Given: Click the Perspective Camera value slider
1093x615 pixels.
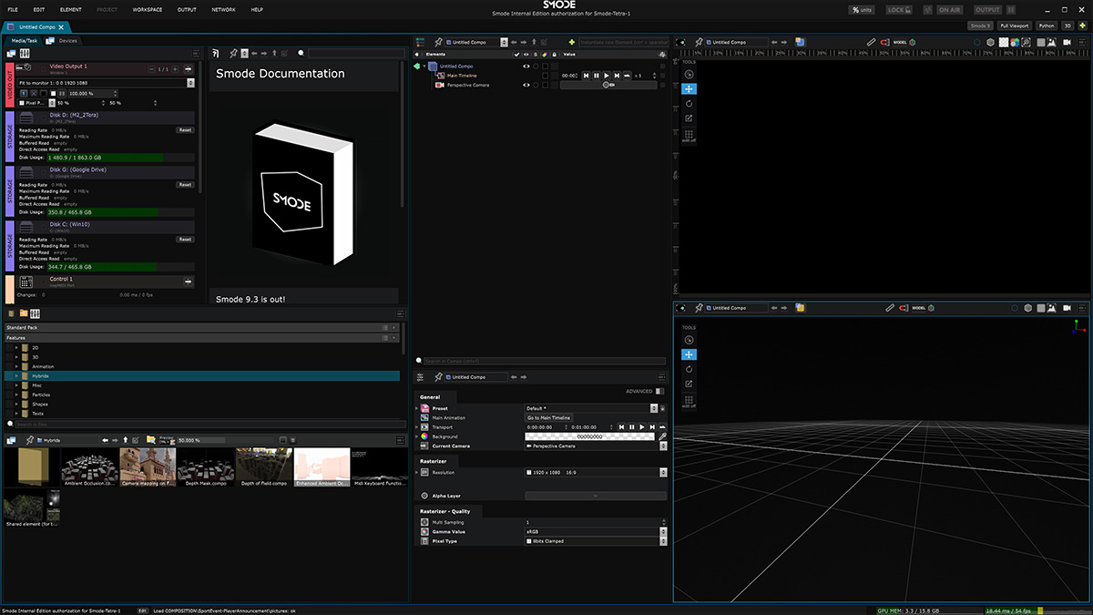Looking at the screenshot, I should click(608, 85).
